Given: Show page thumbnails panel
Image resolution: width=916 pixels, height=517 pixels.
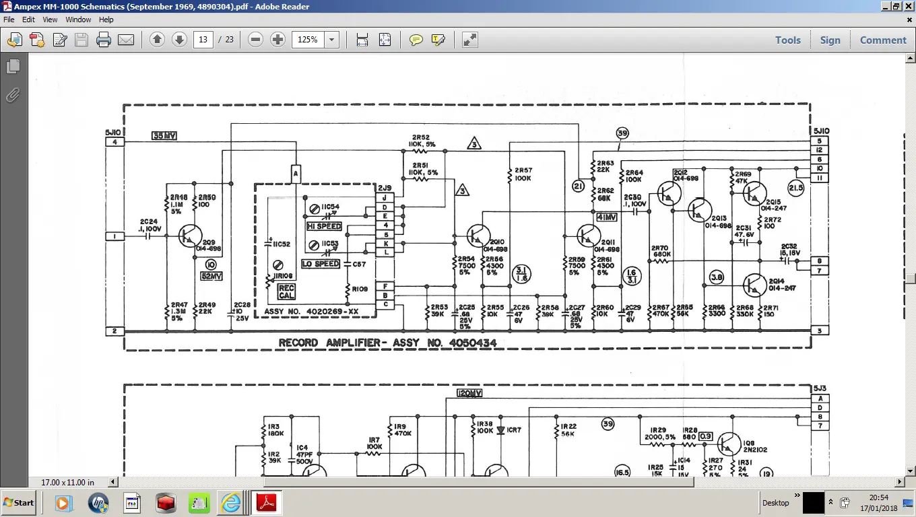Looking at the screenshot, I should click(x=13, y=67).
